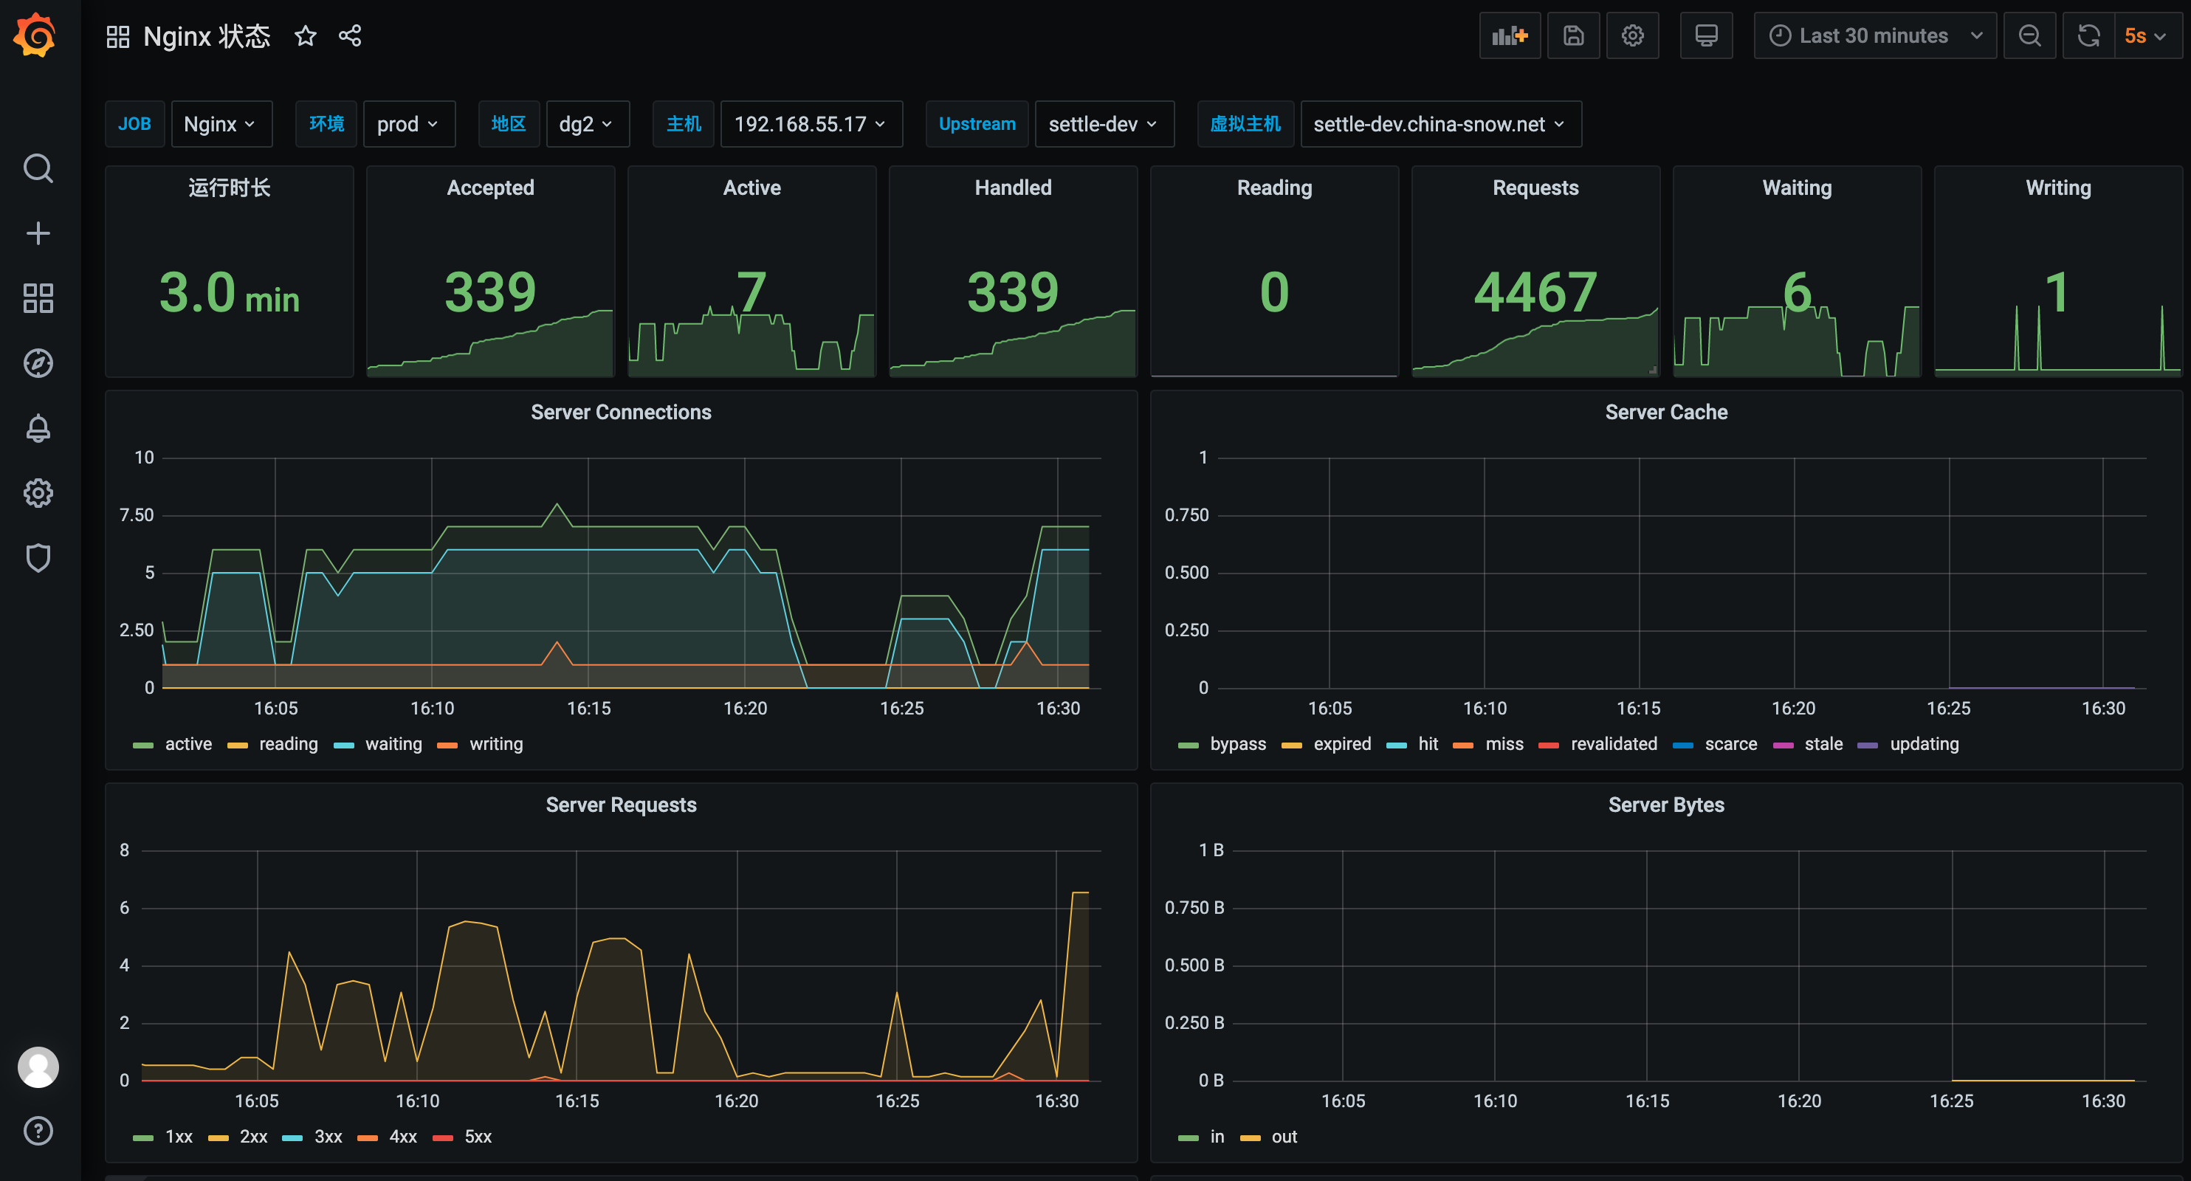The height and width of the screenshot is (1181, 2191).
Task: Open the Upstream settle-dev dropdown
Action: (1104, 124)
